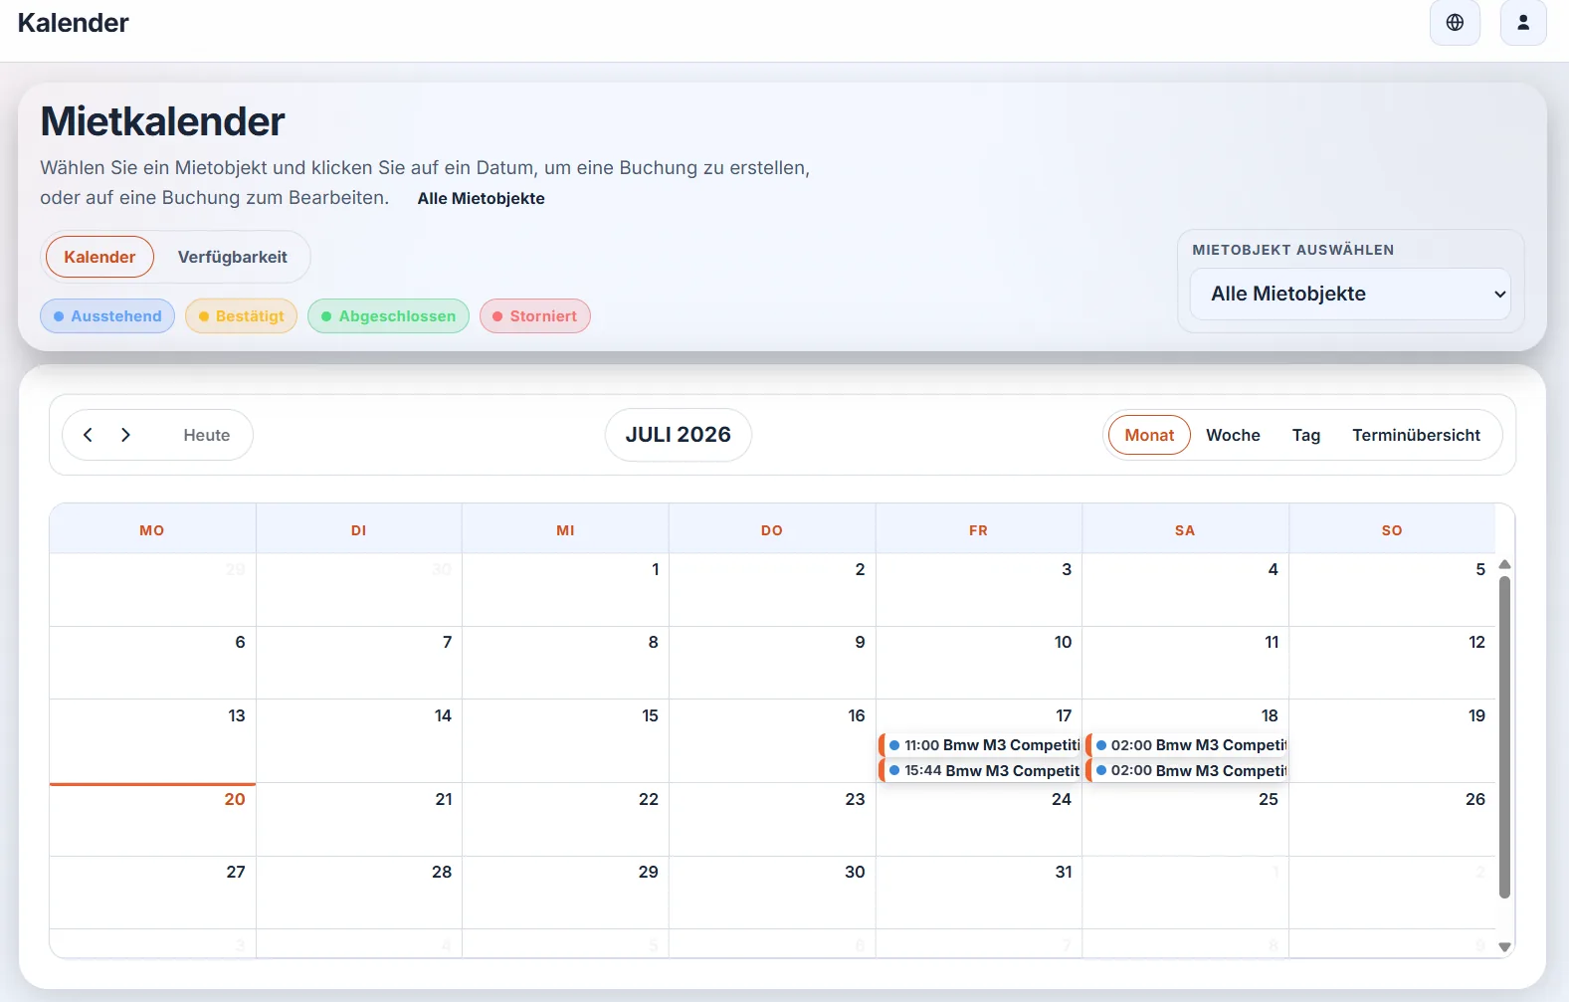Image resolution: width=1569 pixels, height=1002 pixels.
Task: Toggle the Abgeschlossen status filter
Action: point(388,316)
